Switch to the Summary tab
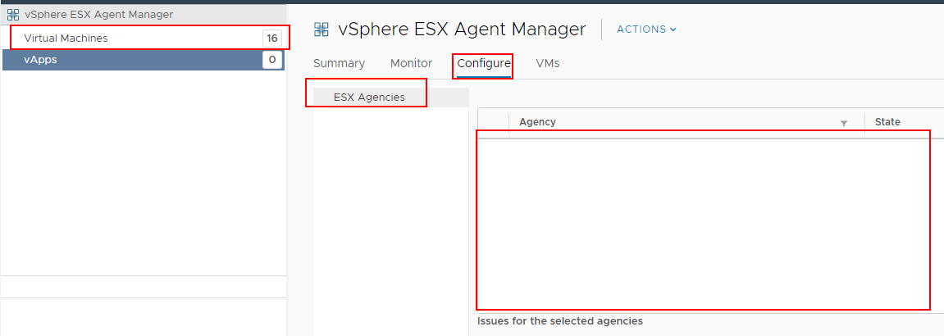944x336 pixels. click(x=339, y=63)
